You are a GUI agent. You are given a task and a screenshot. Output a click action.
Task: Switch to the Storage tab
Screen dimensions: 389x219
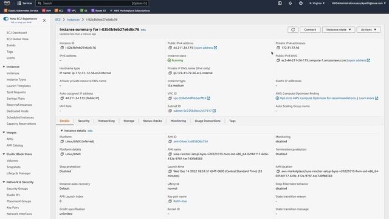(x=129, y=121)
